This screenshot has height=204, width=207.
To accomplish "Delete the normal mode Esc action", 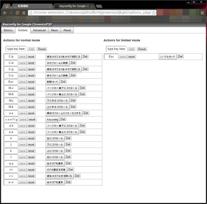I will (63, 82).
